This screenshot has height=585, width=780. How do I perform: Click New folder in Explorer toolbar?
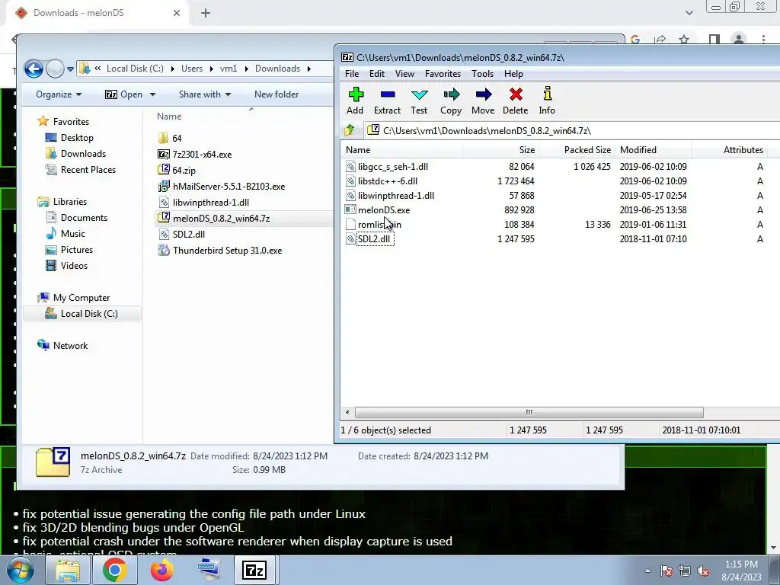pos(276,94)
